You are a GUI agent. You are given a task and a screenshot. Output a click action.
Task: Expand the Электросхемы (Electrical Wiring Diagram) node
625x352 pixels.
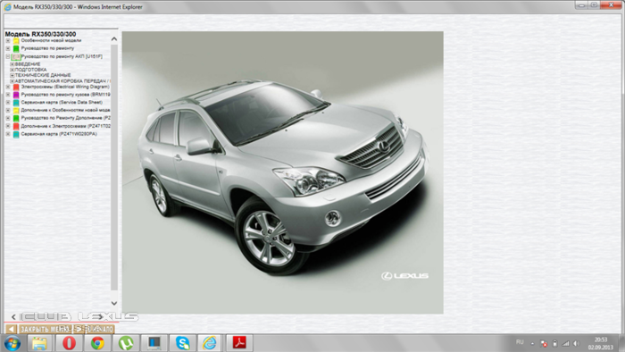7,87
